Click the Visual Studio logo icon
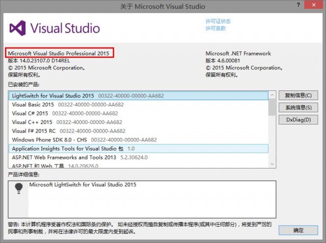 click(x=17, y=28)
